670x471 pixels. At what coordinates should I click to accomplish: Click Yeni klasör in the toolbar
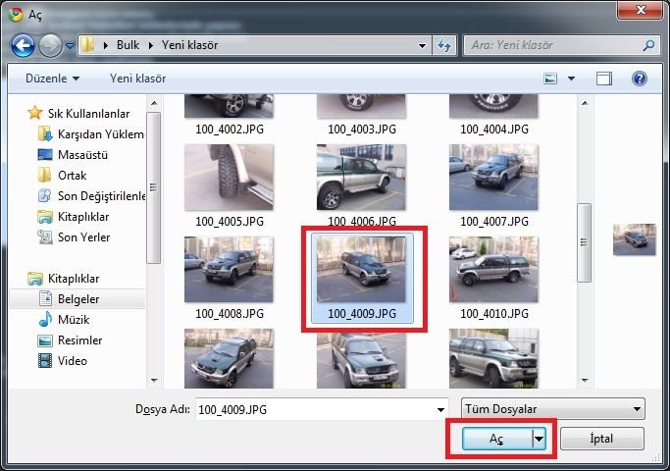[137, 78]
